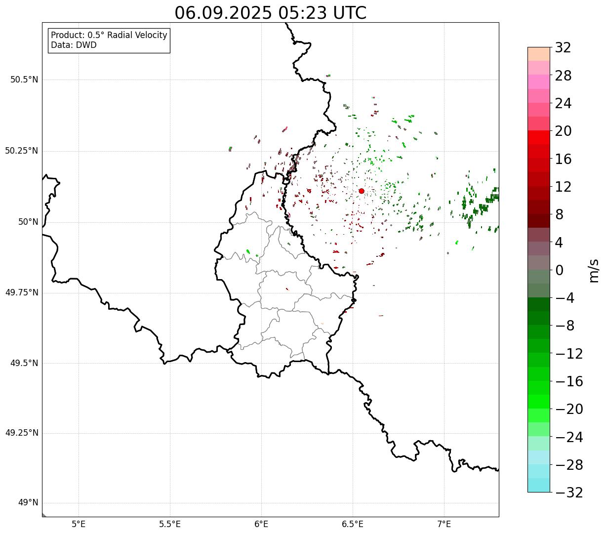Screen dimensions: 605x534
Task: Click the 6°E longitude label
Action: 262,524
